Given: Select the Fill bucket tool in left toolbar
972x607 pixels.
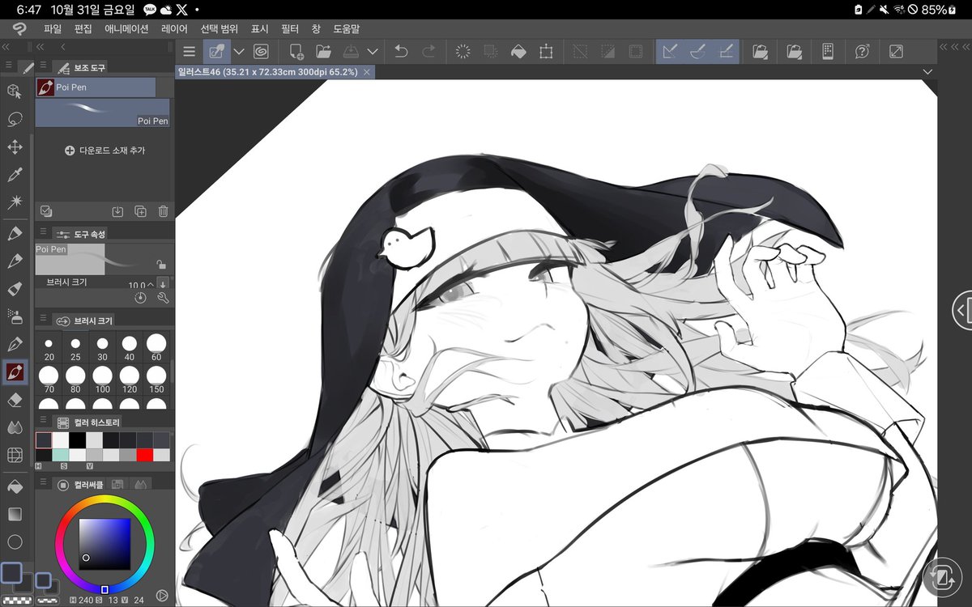Looking at the screenshot, I should click(14, 487).
